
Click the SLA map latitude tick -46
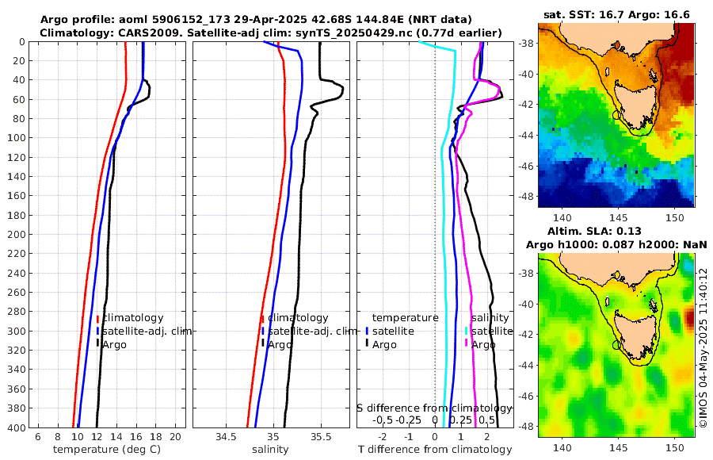527,397
